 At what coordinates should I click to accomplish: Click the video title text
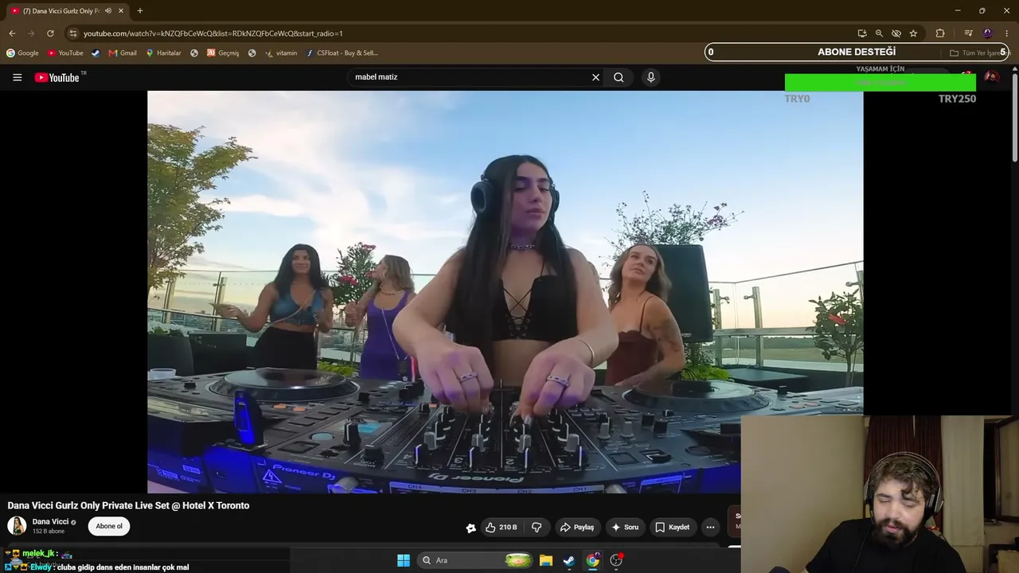click(x=128, y=505)
